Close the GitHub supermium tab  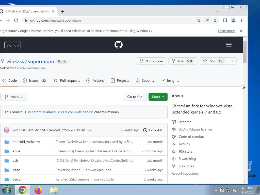point(53,11)
